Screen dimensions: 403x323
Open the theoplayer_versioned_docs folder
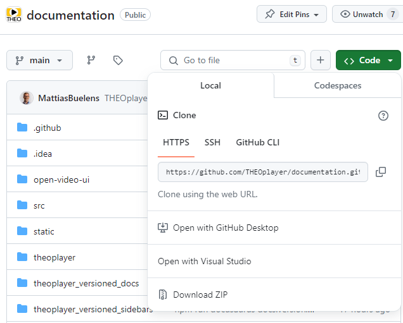click(x=86, y=283)
